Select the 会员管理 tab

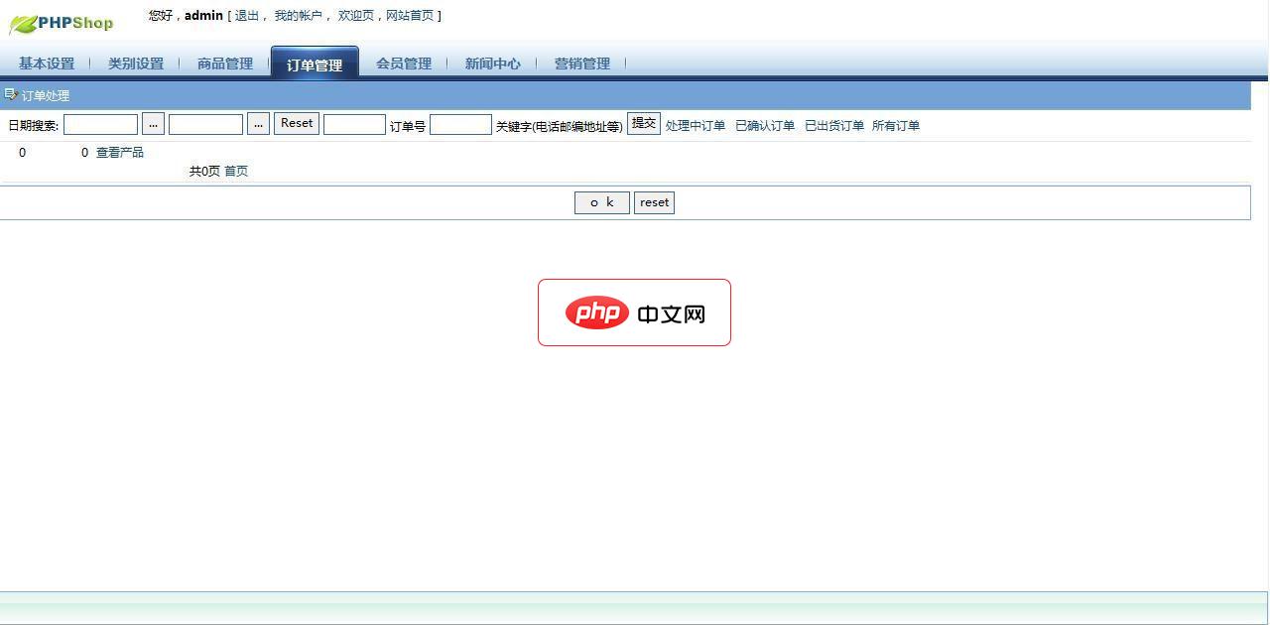(405, 62)
